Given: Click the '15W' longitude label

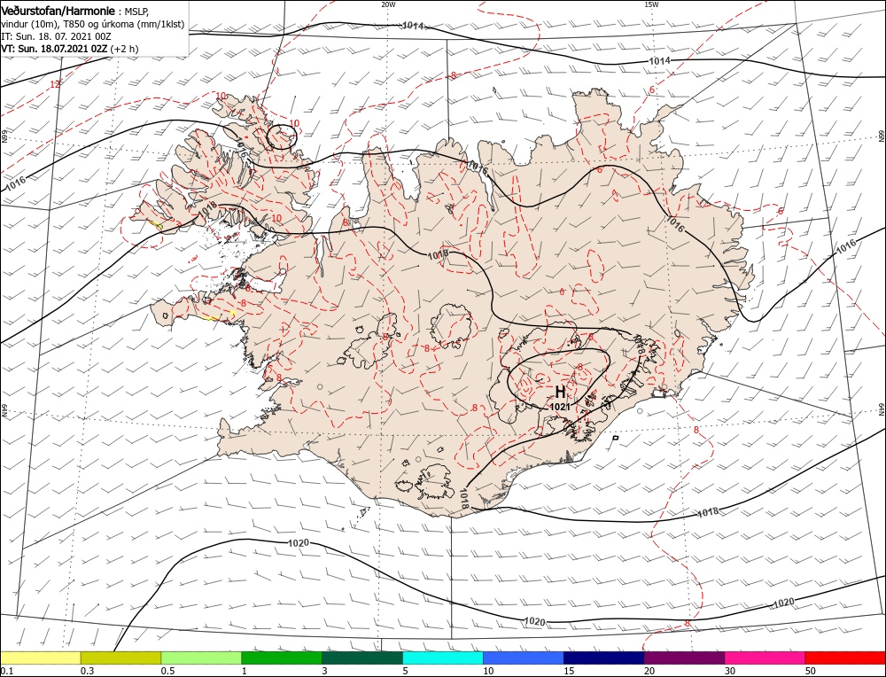Looking at the screenshot, I should coord(651,4).
